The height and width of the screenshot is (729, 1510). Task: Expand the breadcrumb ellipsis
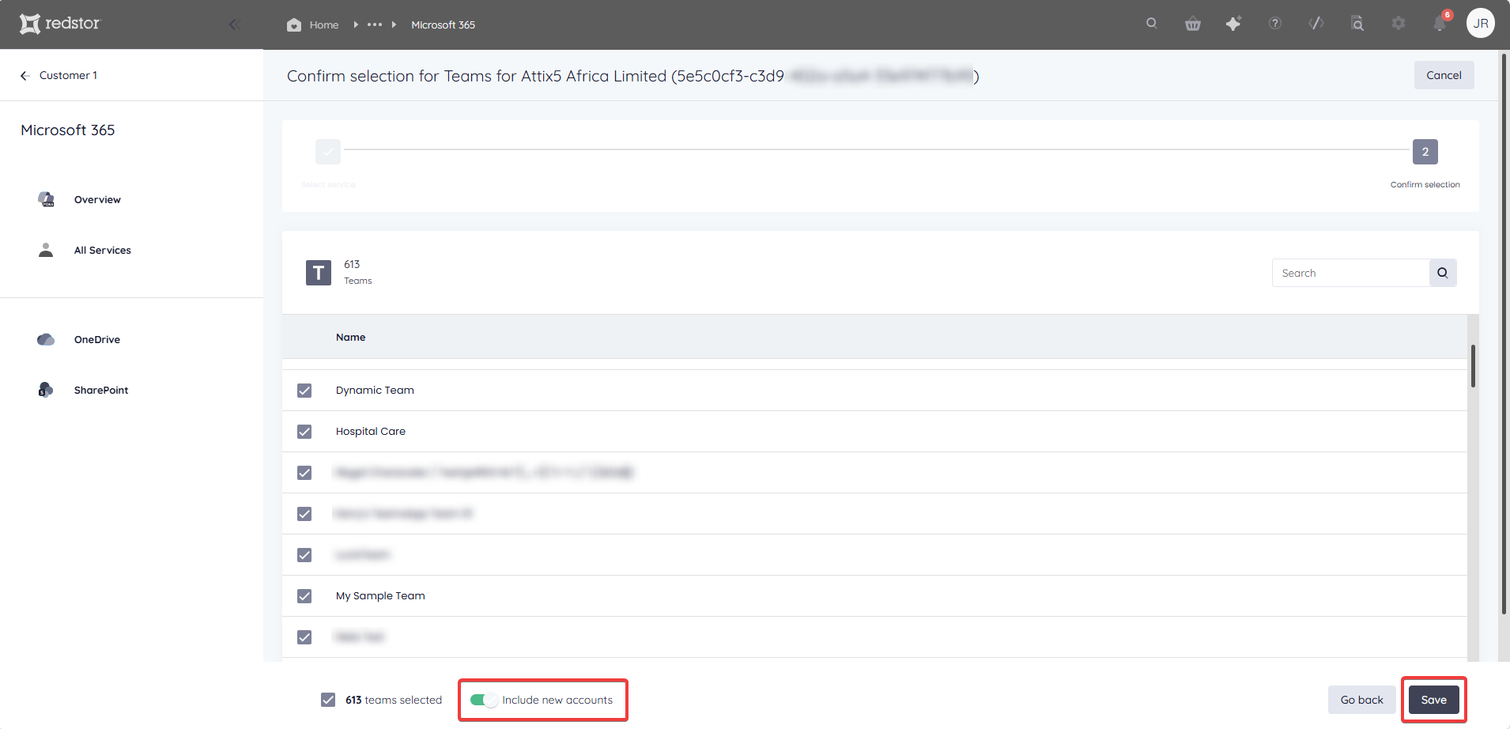pos(375,25)
